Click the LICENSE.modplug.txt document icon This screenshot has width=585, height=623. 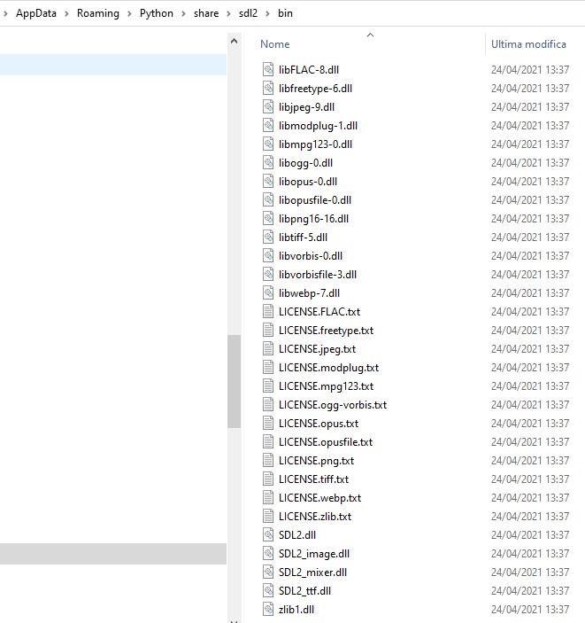click(x=268, y=368)
